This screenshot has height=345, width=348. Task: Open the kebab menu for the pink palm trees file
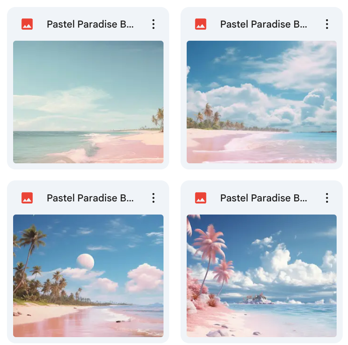[327, 198]
